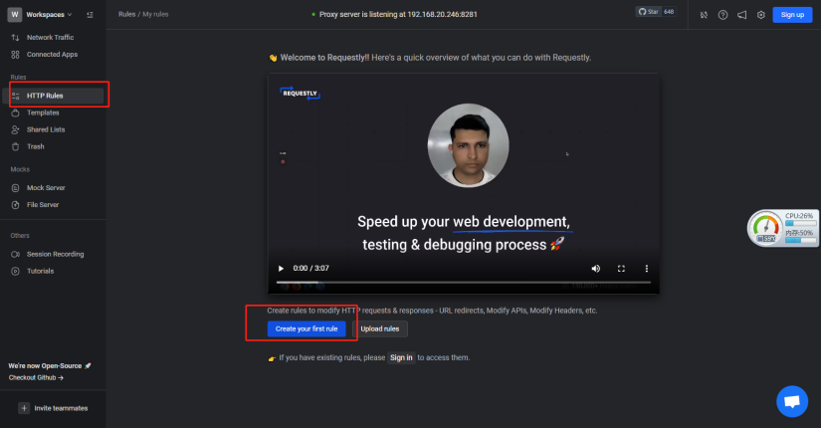Follow the Checkout Github link
Image resolution: width=821 pixels, height=428 pixels.
click(x=36, y=377)
